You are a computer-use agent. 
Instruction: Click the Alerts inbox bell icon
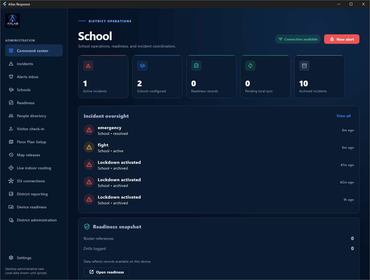pos(11,77)
